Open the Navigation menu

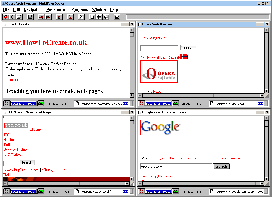pos(33,9)
